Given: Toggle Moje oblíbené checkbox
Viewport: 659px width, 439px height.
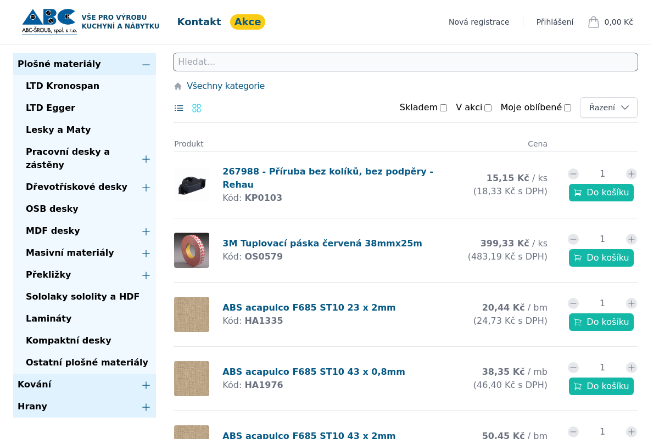Looking at the screenshot, I should coord(567,108).
